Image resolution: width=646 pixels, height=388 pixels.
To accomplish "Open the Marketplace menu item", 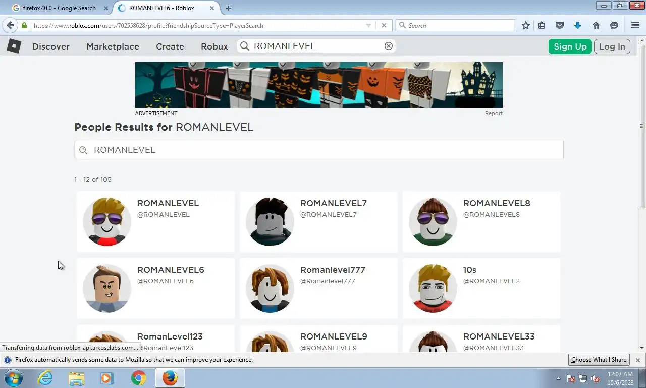I will 113,46.
